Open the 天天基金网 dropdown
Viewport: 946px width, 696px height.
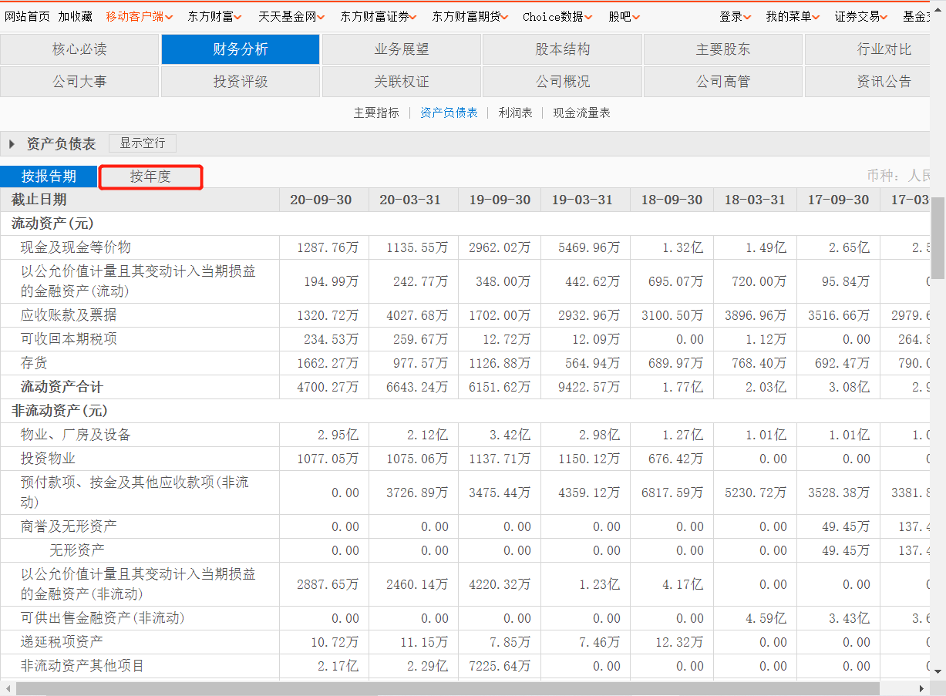click(291, 16)
